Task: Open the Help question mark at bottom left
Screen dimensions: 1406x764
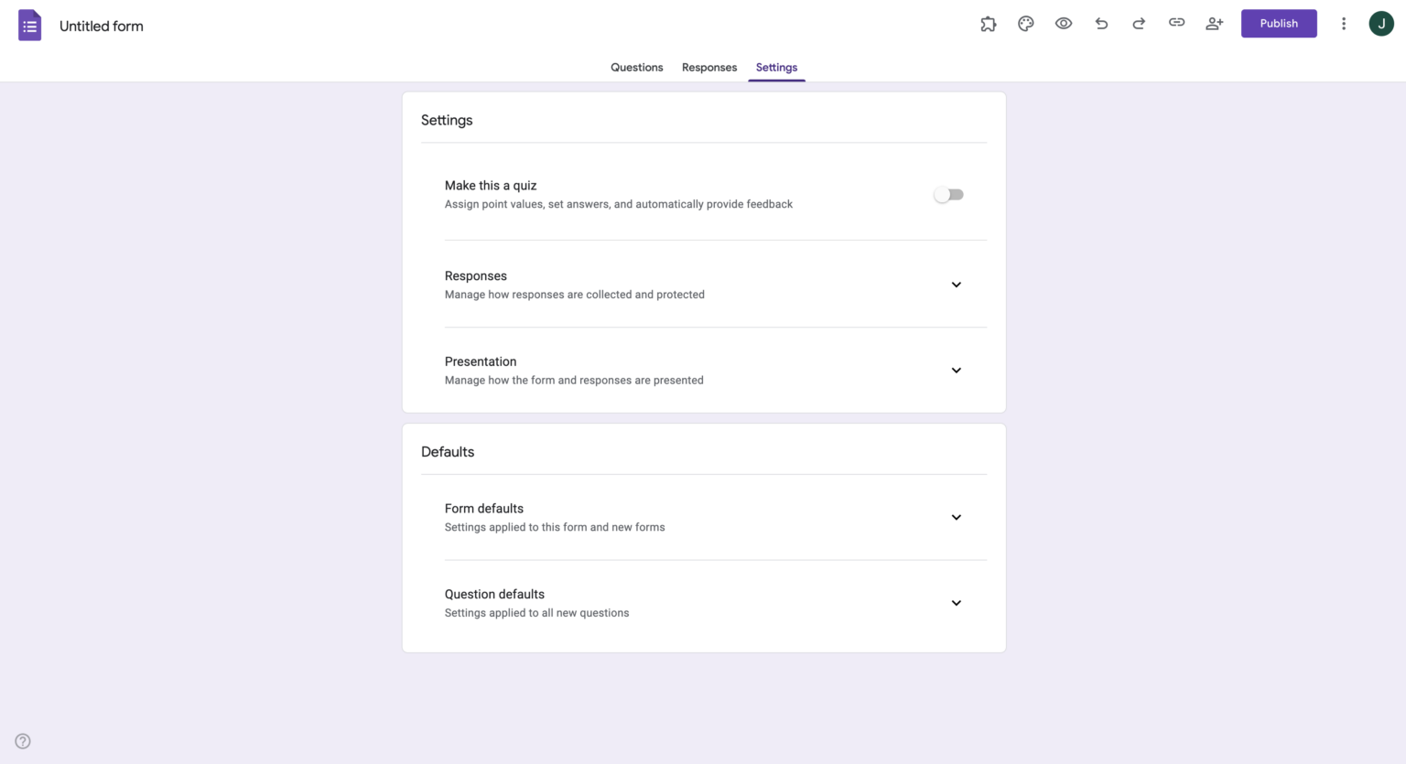Action: (22, 740)
